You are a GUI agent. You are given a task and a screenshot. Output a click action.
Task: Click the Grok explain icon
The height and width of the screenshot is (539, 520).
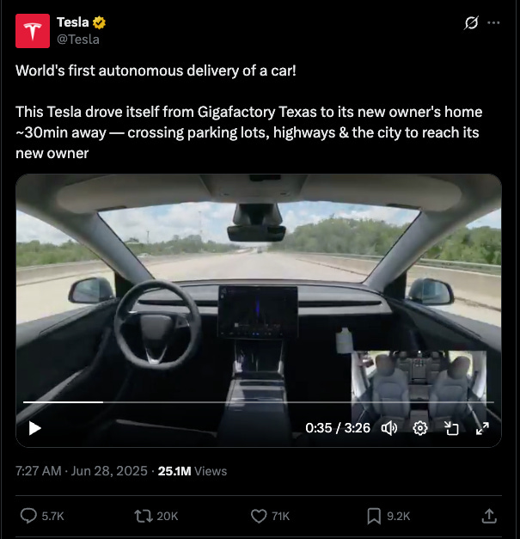471,23
